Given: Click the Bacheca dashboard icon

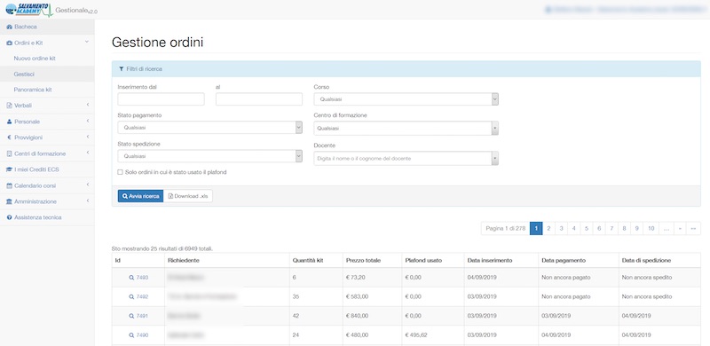Looking at the screenshot, I should pos(10,28).
